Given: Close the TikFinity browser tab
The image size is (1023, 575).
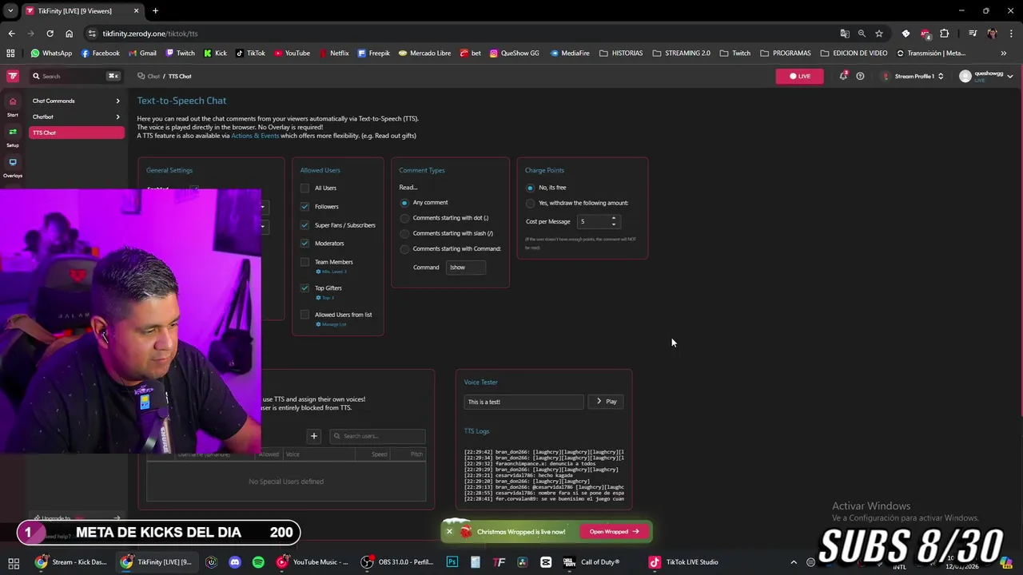Looking at the screenshot, I should 136,10.
